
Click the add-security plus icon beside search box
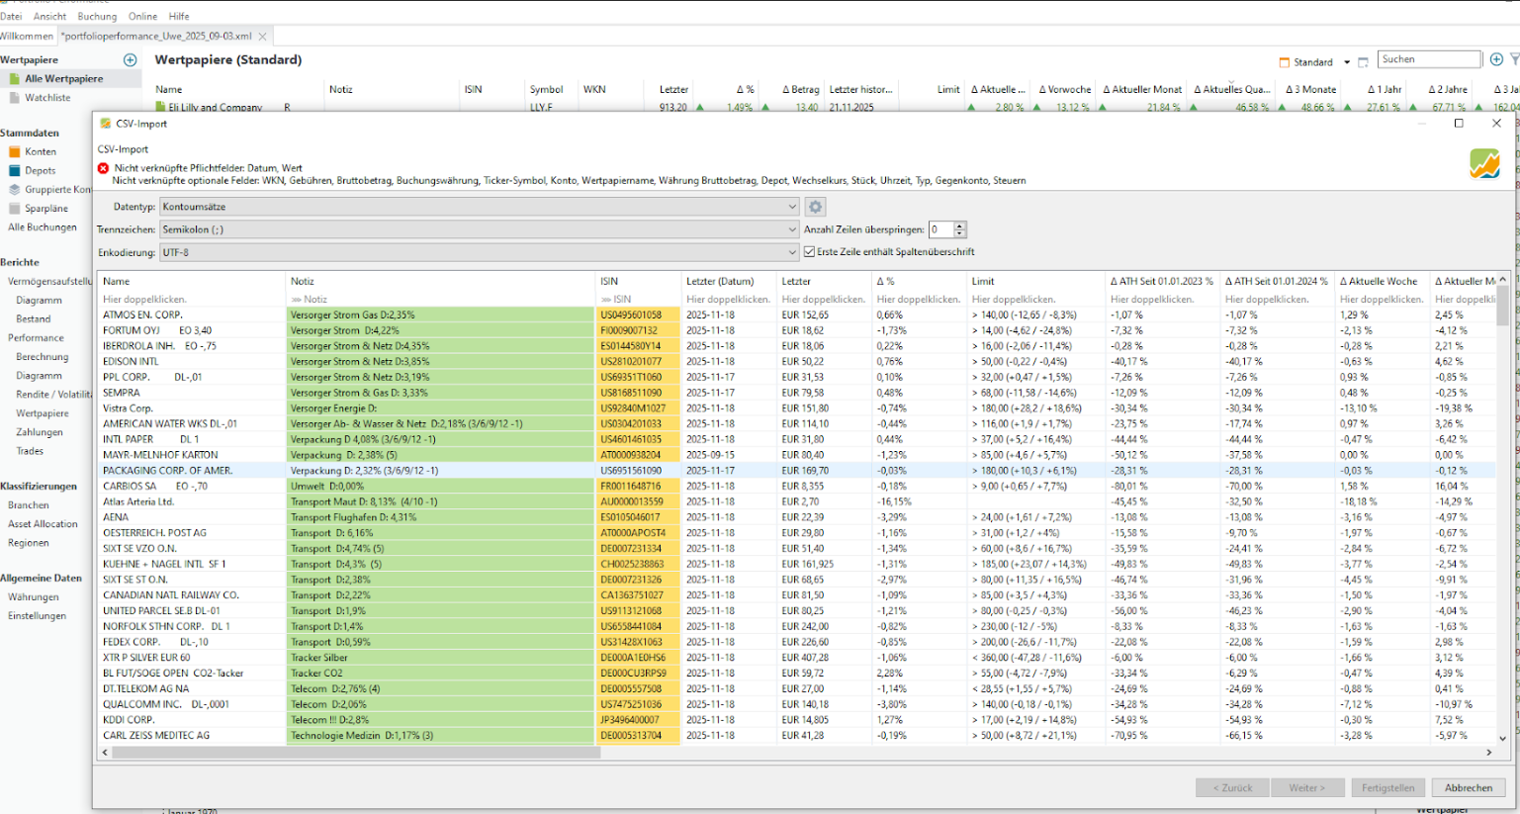tap(1496, 60)
